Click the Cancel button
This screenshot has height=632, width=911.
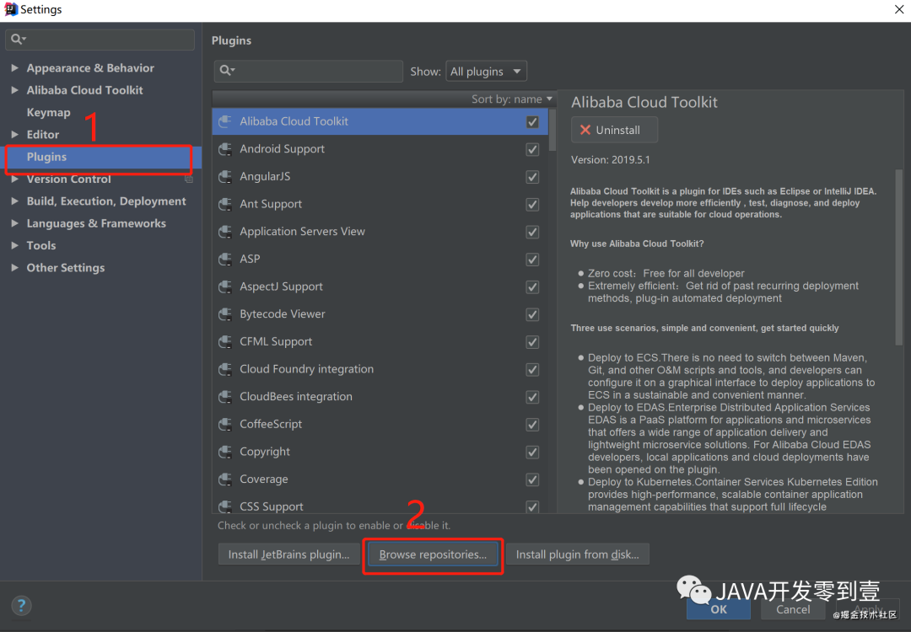point(793,609)
